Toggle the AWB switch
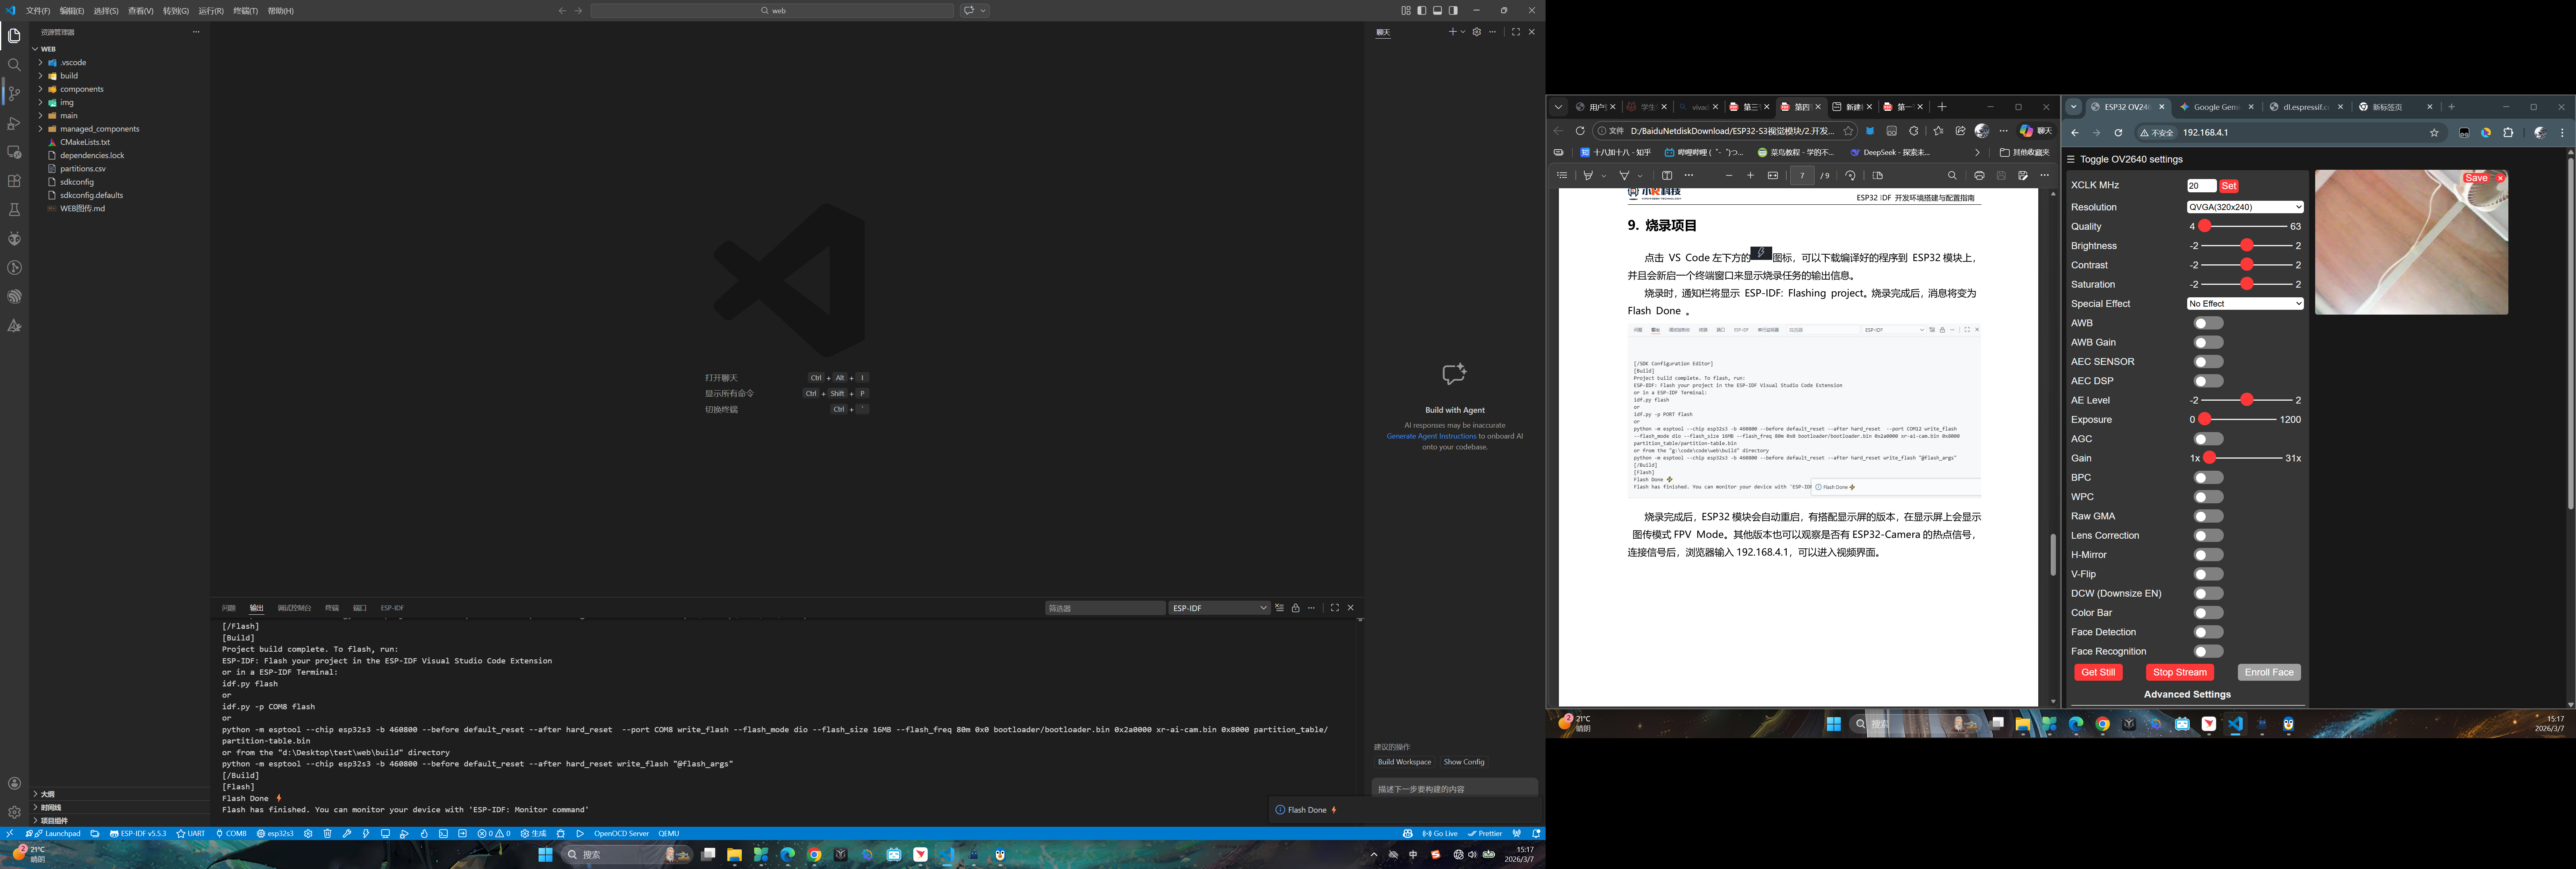2576x869 pixels. pyautogui.click(x=2208, y=323)
